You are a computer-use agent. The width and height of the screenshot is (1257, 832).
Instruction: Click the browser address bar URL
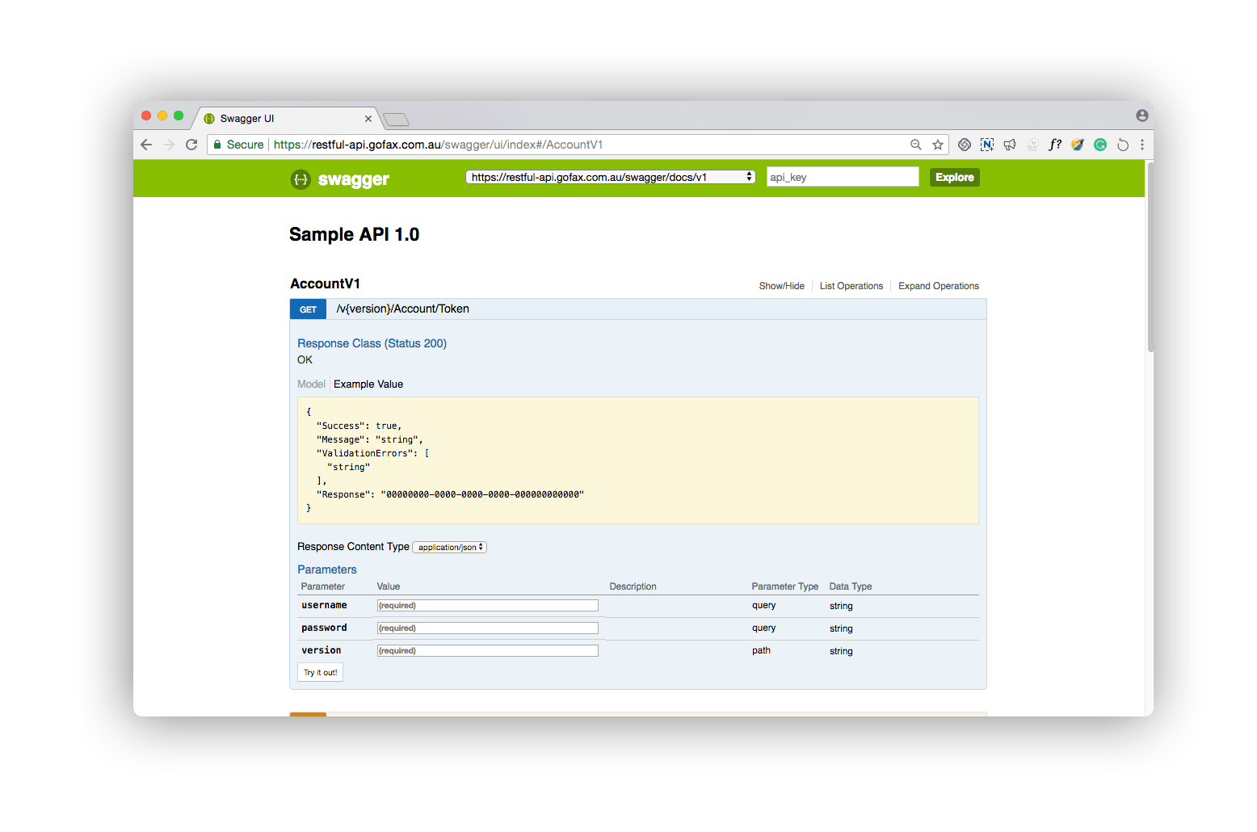[438, 145]
